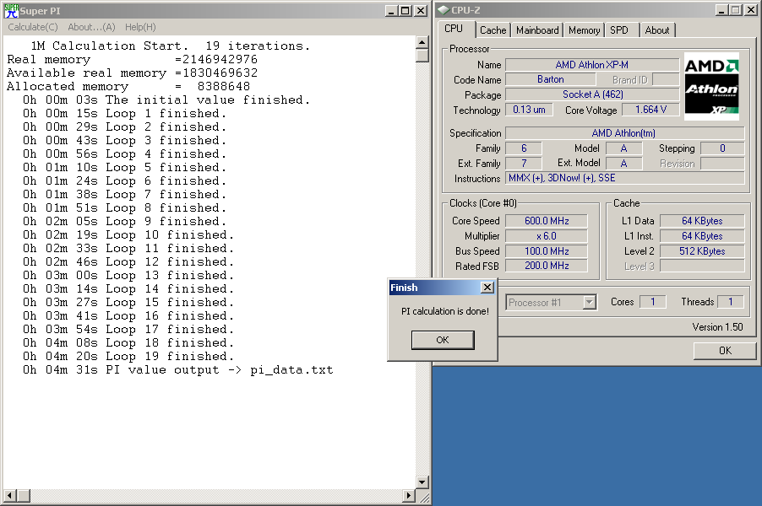
Task: Click the CPU-Z title bar icon
Action: click(444, 11)
